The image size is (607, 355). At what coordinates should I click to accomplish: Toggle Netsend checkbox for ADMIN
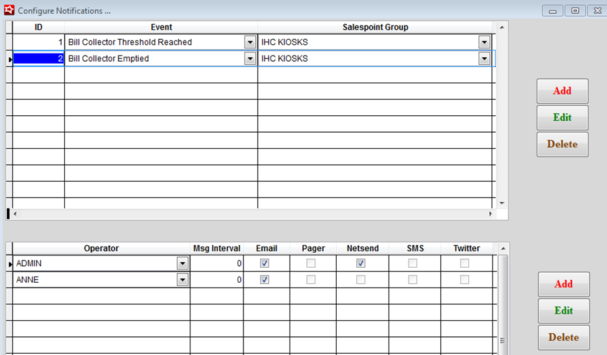click(x=361, y=263)
